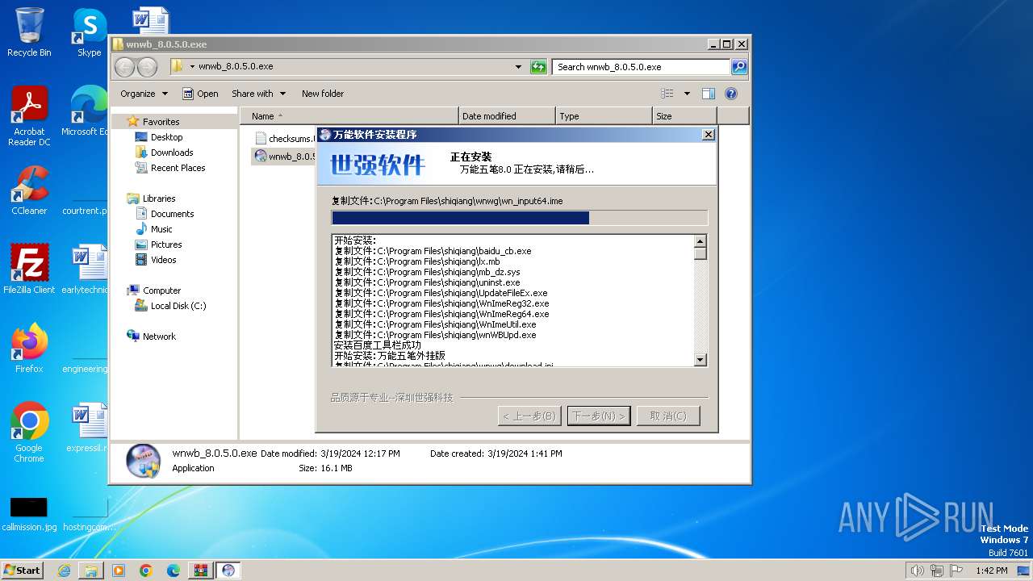Open callmission.jpg on the desktop
1033x581 pixels.
tap(29, 513)
